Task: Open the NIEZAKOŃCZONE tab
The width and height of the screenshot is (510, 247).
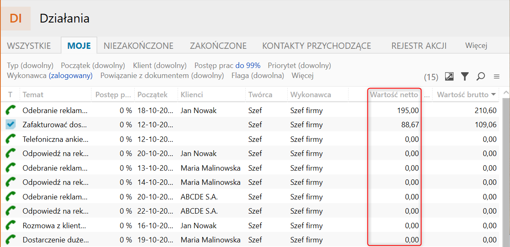Action: [138, 46]
